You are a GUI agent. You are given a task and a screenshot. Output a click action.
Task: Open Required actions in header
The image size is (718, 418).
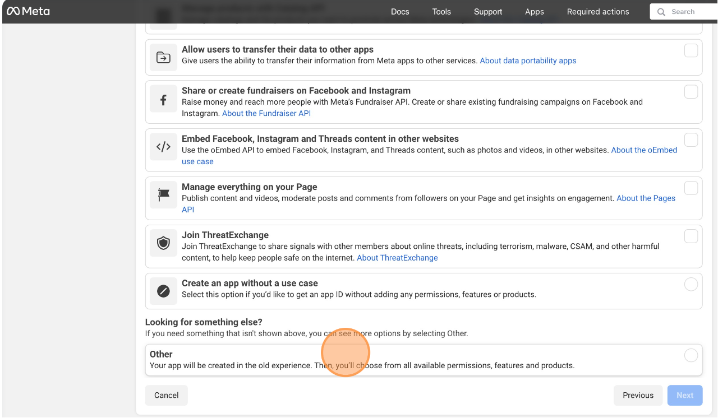(x=598, y=12)
